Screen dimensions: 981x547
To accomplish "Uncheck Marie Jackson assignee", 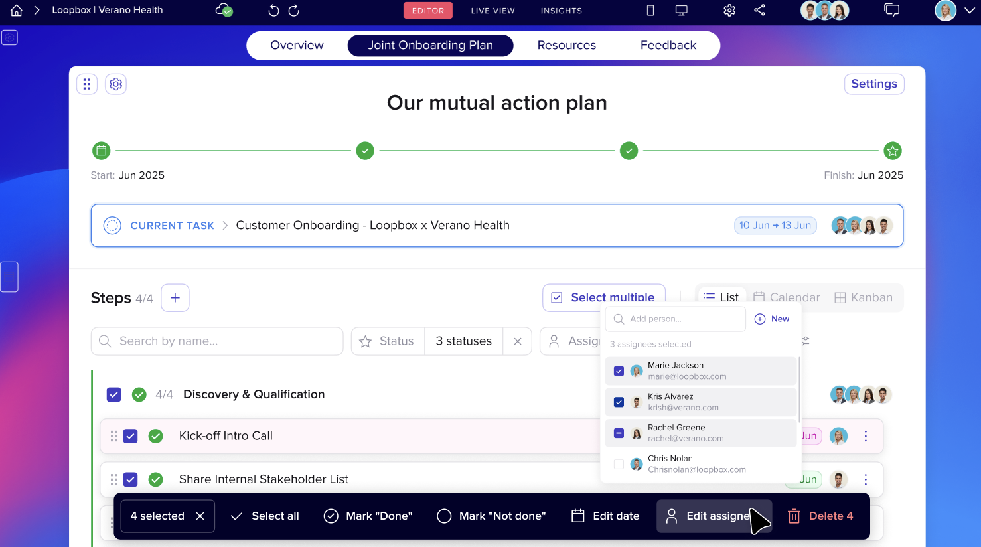I will (619, 371).
